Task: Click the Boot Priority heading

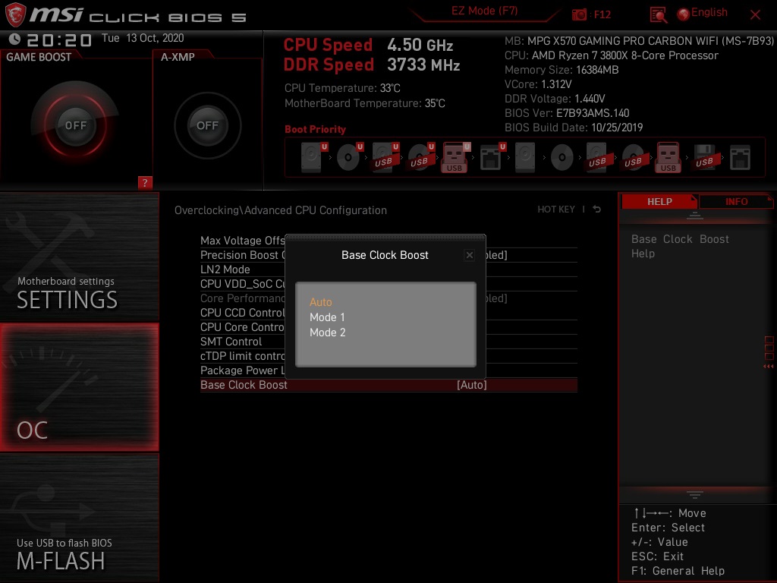Action: click(315, 129)
